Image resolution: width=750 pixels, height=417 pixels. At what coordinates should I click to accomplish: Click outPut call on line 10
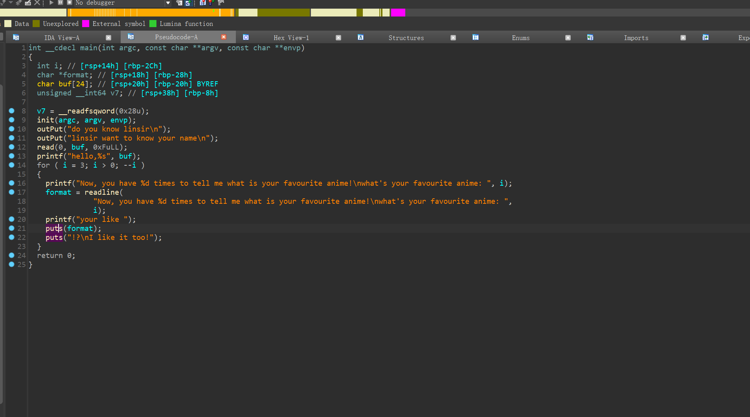click(50, 129)
